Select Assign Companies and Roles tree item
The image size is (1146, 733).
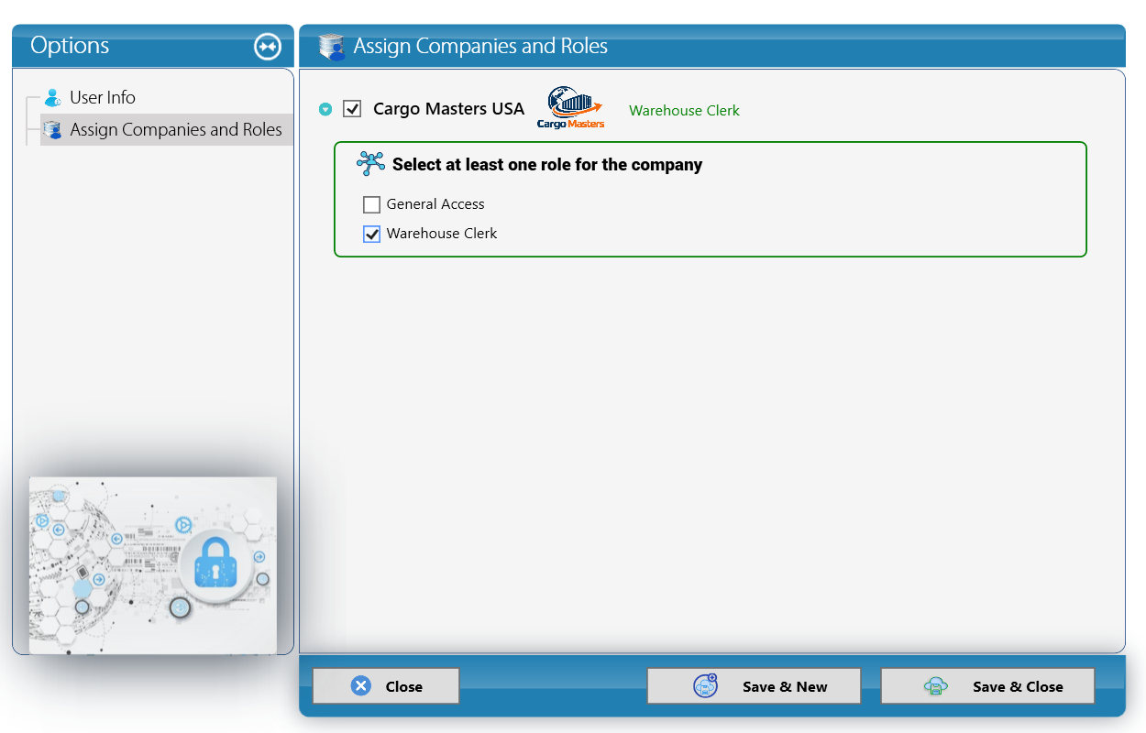click(166, 130)
